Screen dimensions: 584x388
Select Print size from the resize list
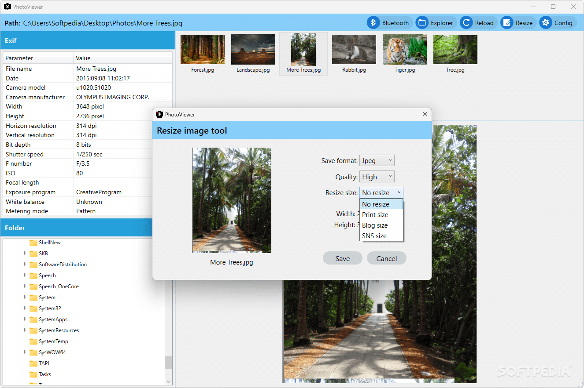pos(375,214)
